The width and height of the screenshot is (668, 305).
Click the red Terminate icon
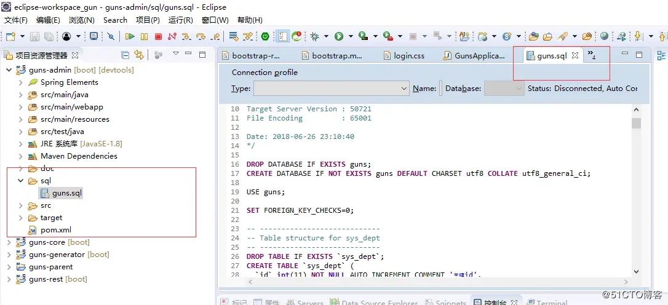tap(158, 37)
